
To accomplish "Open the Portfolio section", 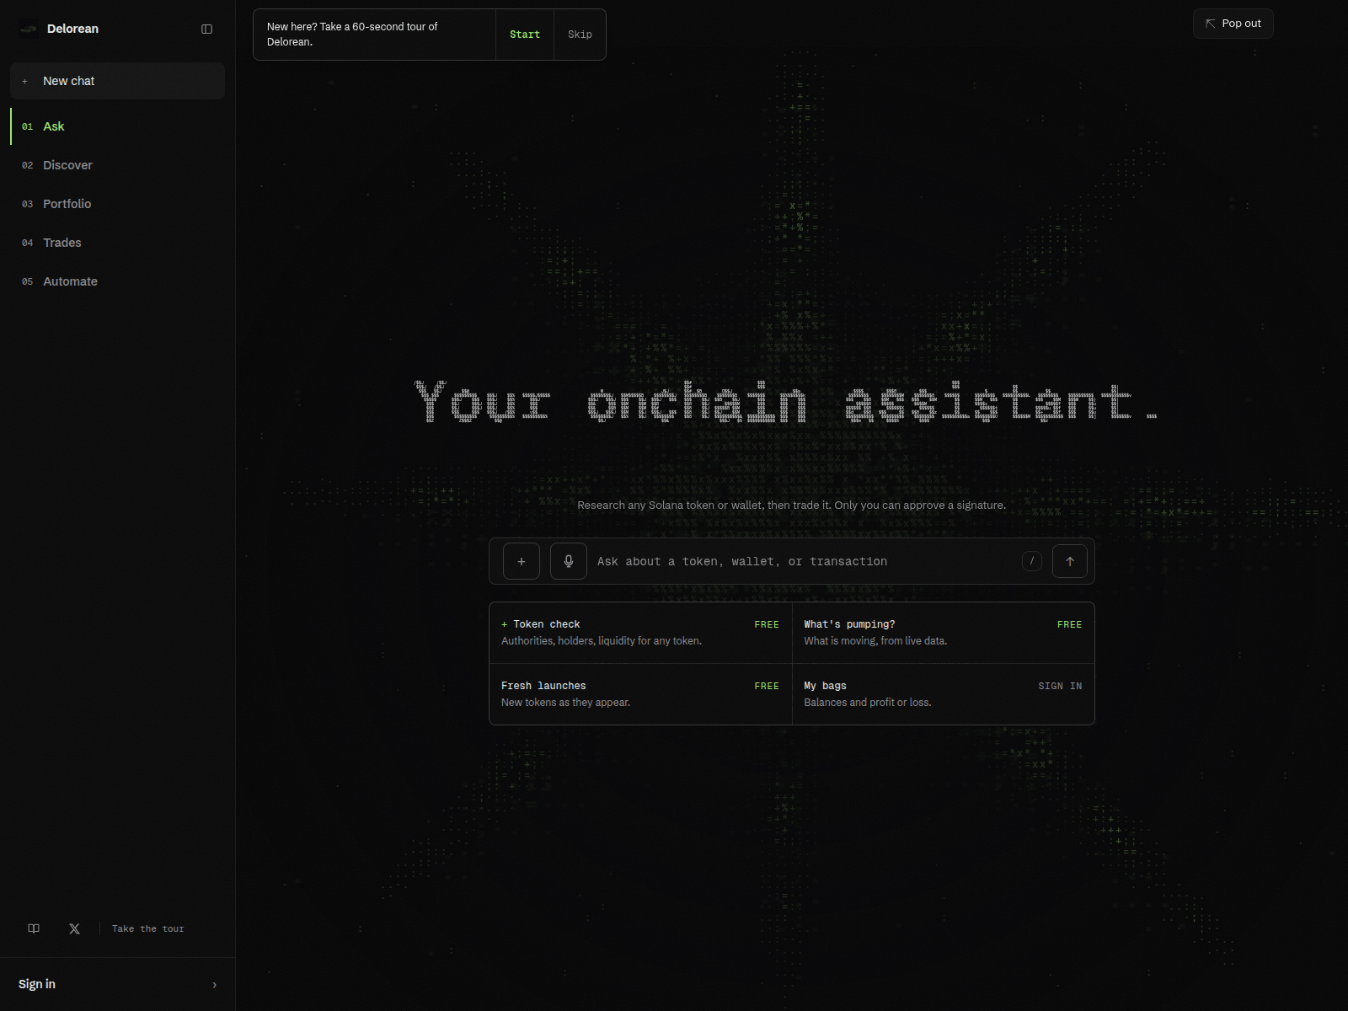I will (x=117, y=204).
